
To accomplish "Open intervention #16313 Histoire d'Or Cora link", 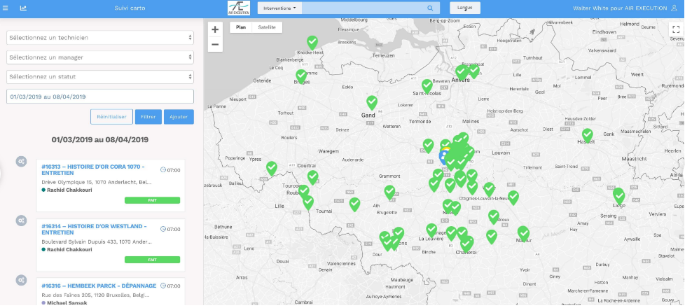I will tap(92, 170).
